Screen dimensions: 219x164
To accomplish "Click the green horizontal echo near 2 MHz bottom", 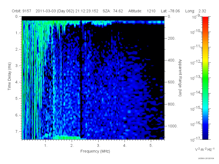I will pos(67,138).
